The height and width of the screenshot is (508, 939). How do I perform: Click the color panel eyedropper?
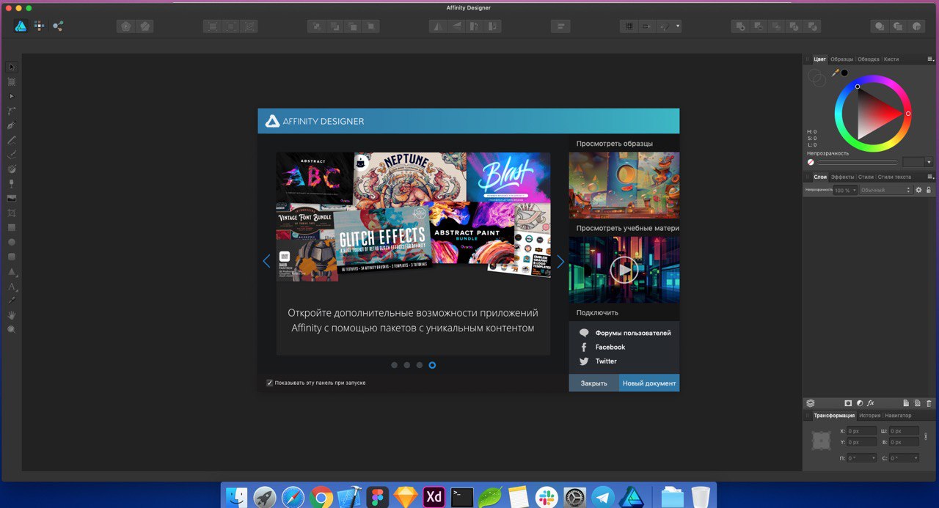coord(835,73)
